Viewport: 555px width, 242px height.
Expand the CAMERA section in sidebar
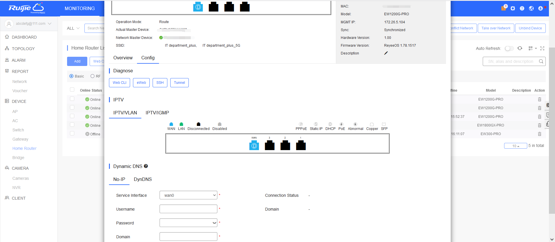(x=20, y=168)
